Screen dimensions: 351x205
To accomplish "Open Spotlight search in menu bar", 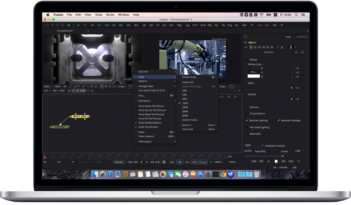I will (x=296, y=15).
